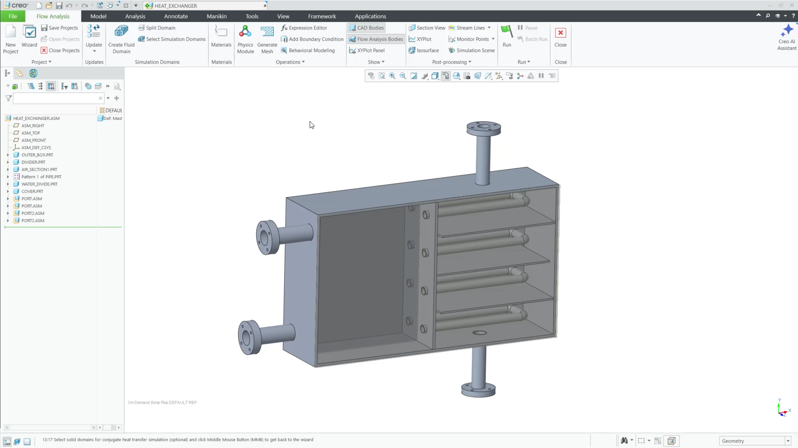
Task: Run the simulation with the green flag
Action: tap(507, 36)
